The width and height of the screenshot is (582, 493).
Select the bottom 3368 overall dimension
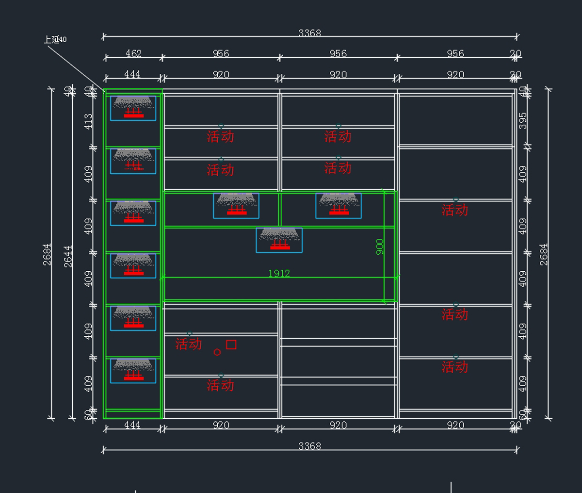(309, 446)
